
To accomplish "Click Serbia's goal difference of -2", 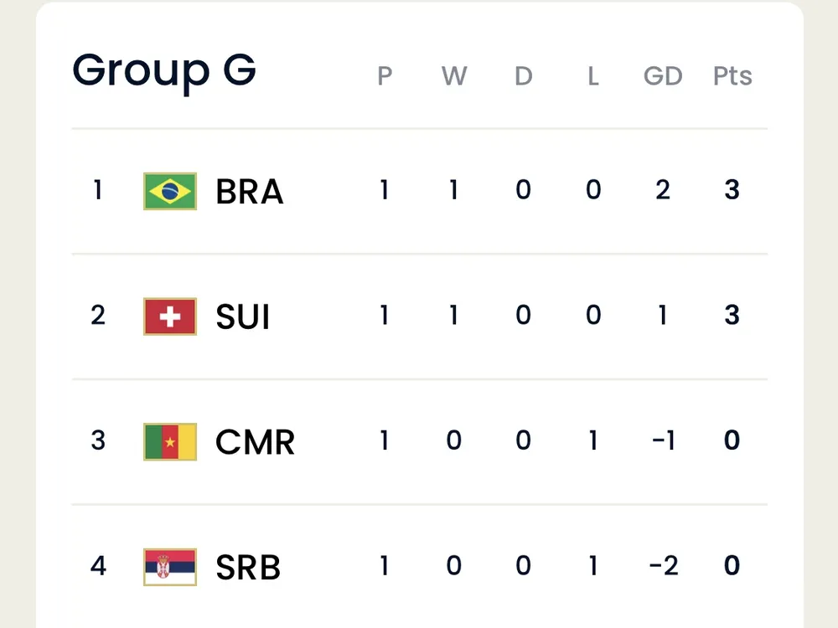I will coord(662,566).
